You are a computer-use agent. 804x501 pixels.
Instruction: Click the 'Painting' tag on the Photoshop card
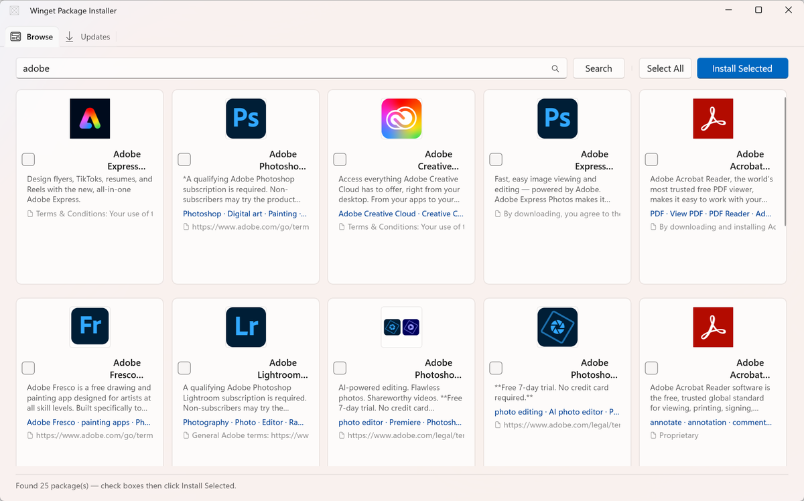point(282,214)
